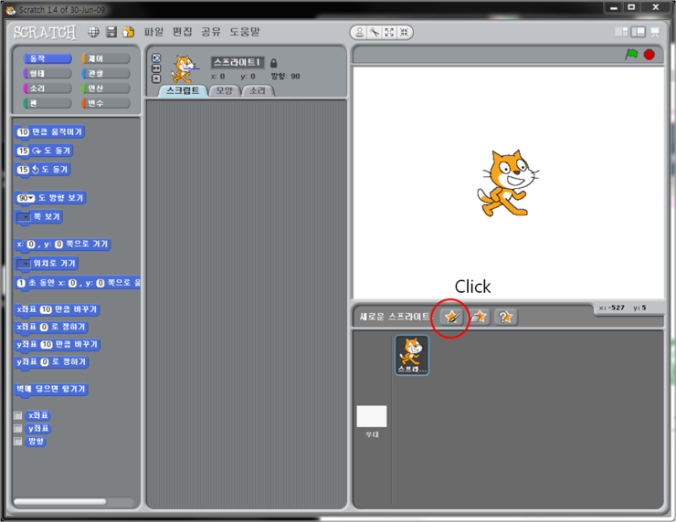Click the 15 도 돌기 clockwise block
Screen dimensions: 676x522
pos(44,151)
